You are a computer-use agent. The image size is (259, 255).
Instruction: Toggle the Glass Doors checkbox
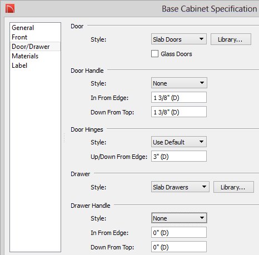coord(155,54)
